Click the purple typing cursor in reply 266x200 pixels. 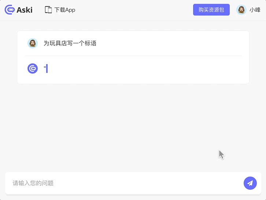[47, 68]
